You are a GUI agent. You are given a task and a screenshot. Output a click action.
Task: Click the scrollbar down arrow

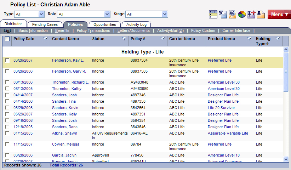[286, 159]
